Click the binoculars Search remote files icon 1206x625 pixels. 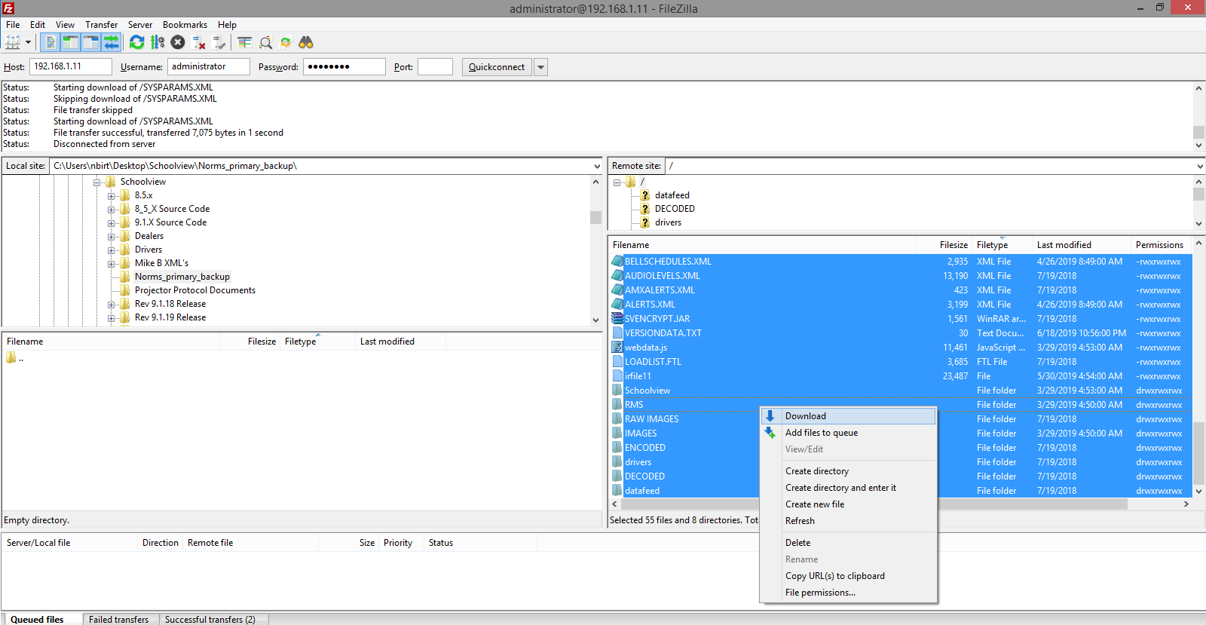coord(306,43)
